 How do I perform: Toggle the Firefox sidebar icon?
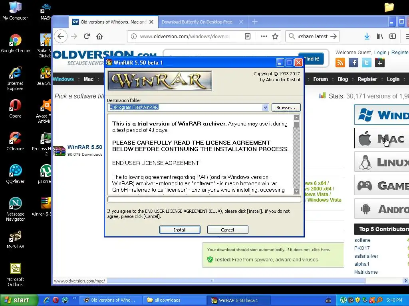point(393,36)
